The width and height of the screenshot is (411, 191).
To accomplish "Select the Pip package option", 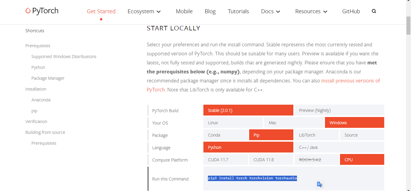I will click(271, 135).
